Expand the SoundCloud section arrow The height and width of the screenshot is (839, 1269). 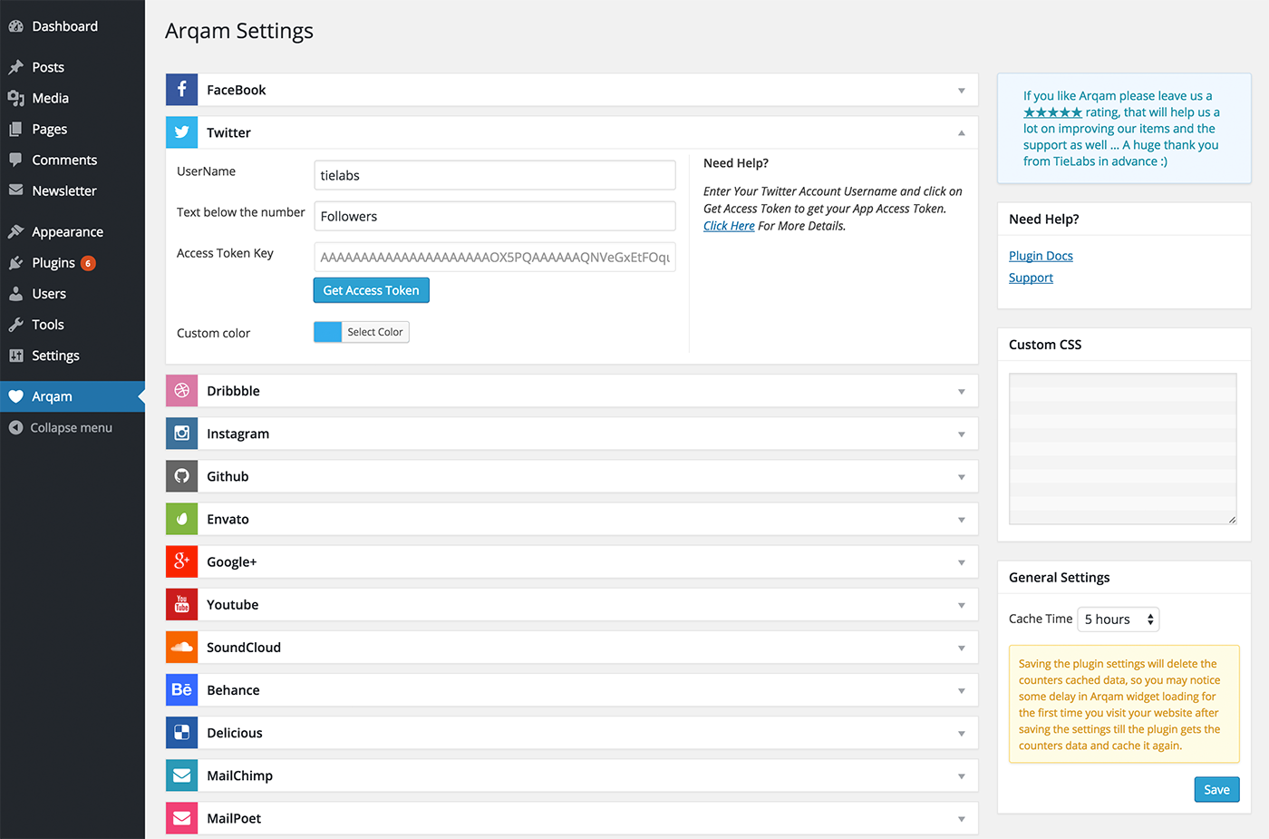click(961, 648)
